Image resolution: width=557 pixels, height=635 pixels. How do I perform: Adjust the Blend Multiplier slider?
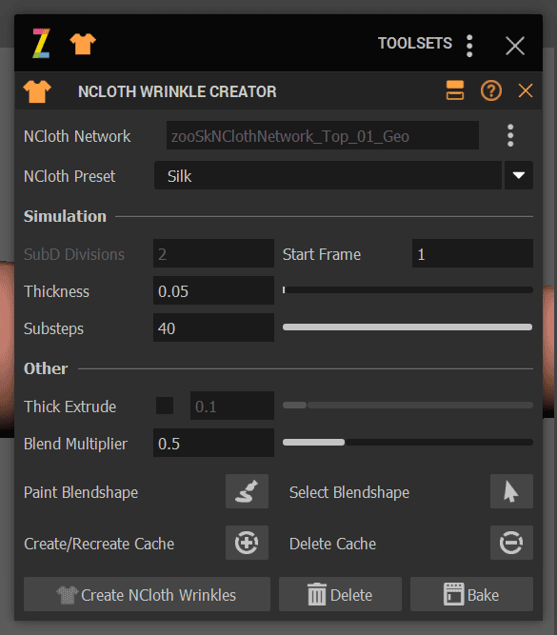pyautogui.click(x=408, y=443)
